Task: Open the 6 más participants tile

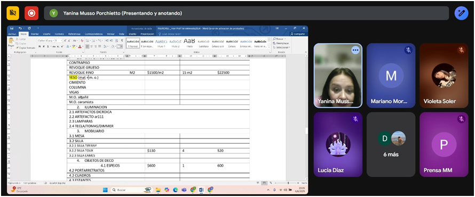Action: [x=391, y=144]
